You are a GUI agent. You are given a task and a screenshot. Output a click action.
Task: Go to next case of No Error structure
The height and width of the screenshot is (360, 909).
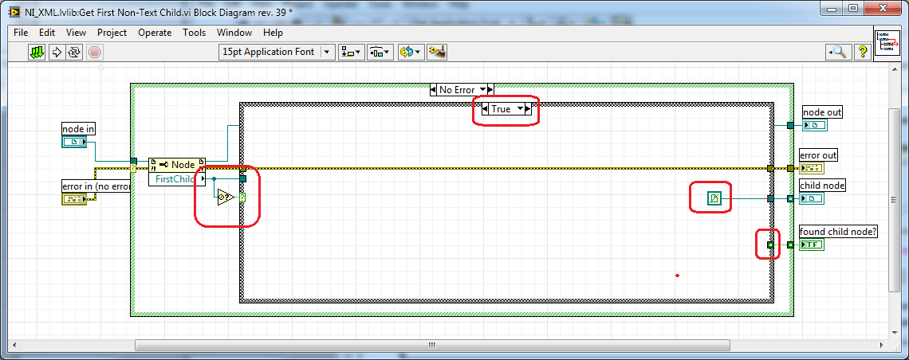(x=490, y=90)
